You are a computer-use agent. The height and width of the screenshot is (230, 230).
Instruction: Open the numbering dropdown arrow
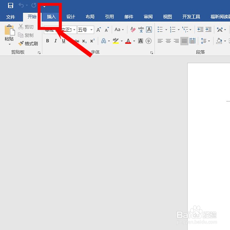point(179,30)
